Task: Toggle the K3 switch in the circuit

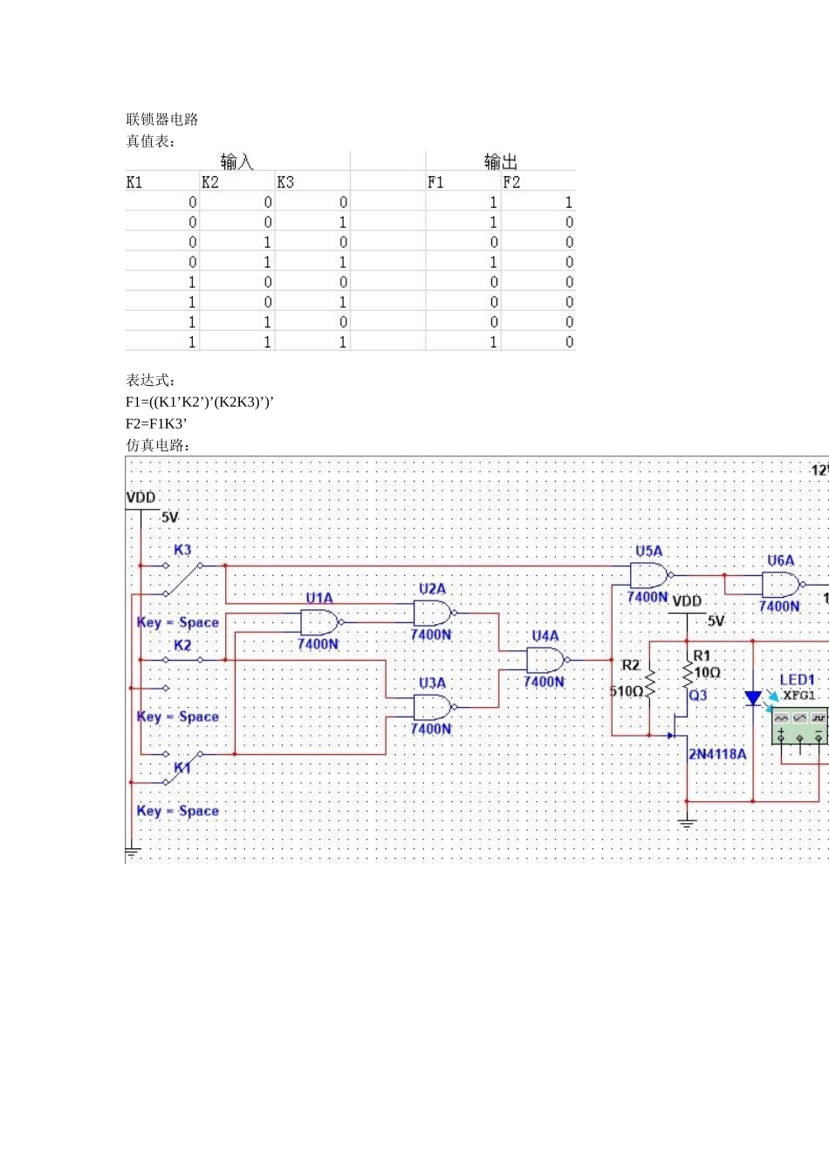Action: tap(183, 579)
